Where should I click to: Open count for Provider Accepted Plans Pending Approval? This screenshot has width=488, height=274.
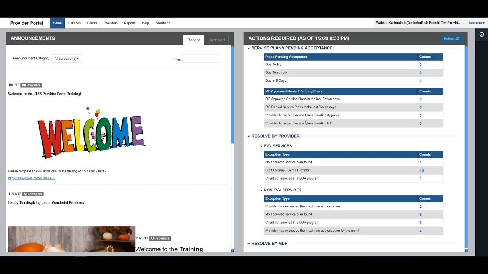point(421,115)
